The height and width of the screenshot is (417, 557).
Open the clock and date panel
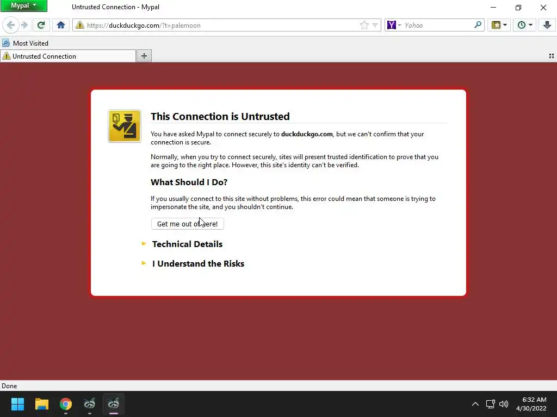[x=531, y=404]
